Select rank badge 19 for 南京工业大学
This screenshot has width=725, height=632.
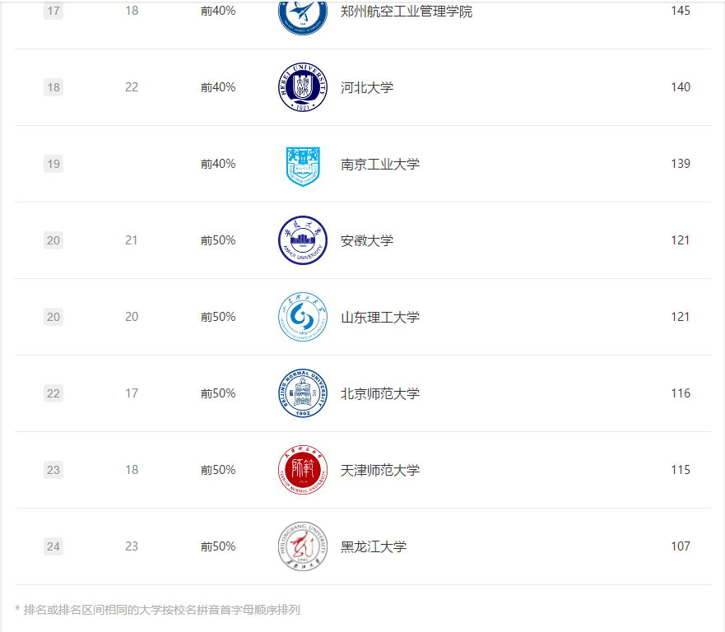(x=53, y=164)
